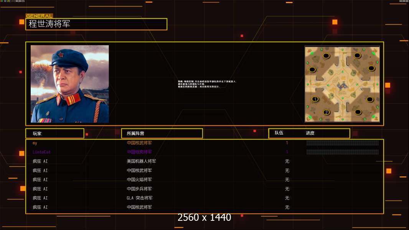Select the 中国步兵将军 faction entry

(139, 189)
